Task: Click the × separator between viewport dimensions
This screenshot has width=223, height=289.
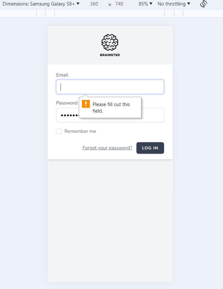Action: 109,4
